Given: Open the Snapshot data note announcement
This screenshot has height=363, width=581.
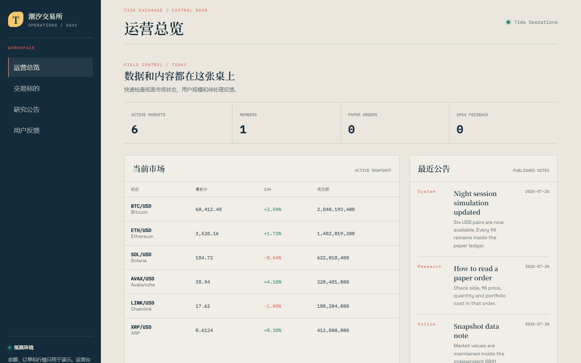Looking at the screenshot, I should (x=476, y=331).
